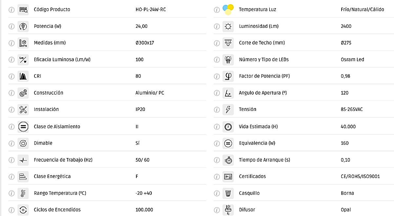Open info tooltip for Eficacia Luminosa
This screenshot has height=216, width=394.
(x=11, y=60)
